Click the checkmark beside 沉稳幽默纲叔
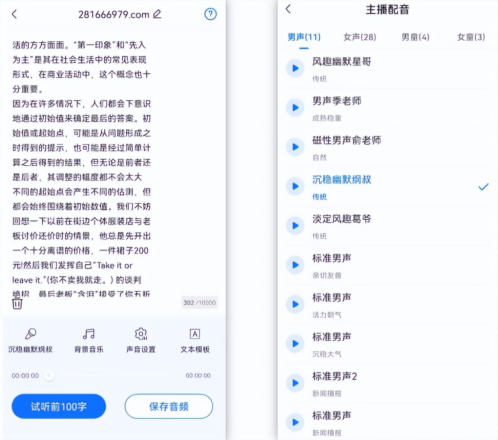The image size is (498, 440). click(483, 186)
